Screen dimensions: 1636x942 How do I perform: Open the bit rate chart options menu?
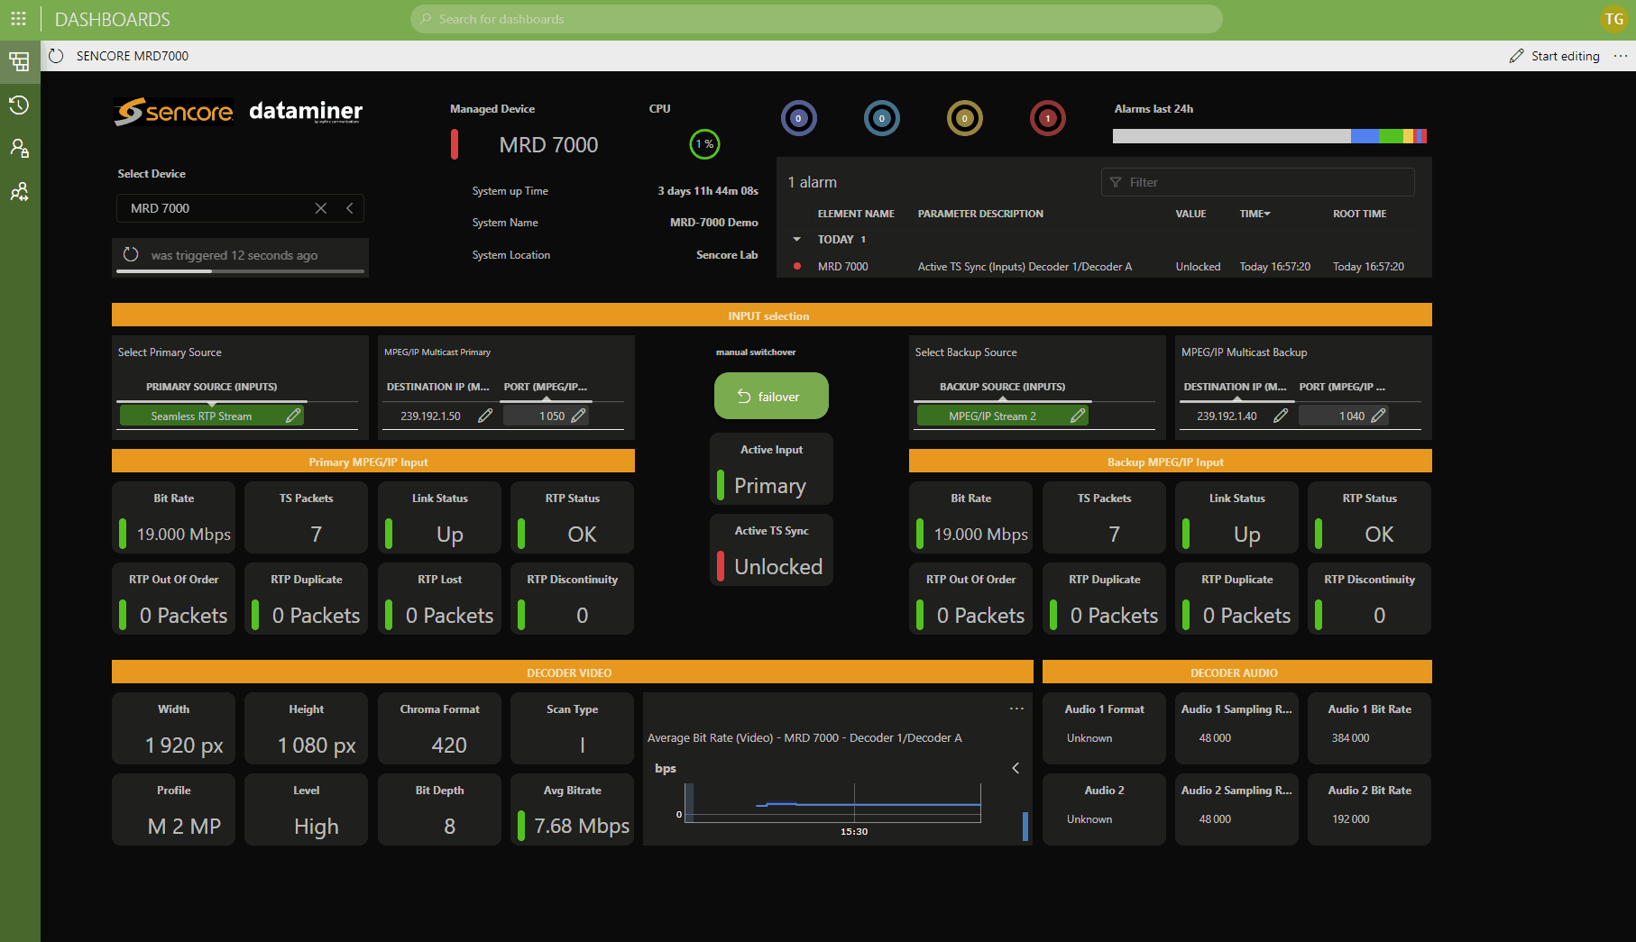[1016, 709]
